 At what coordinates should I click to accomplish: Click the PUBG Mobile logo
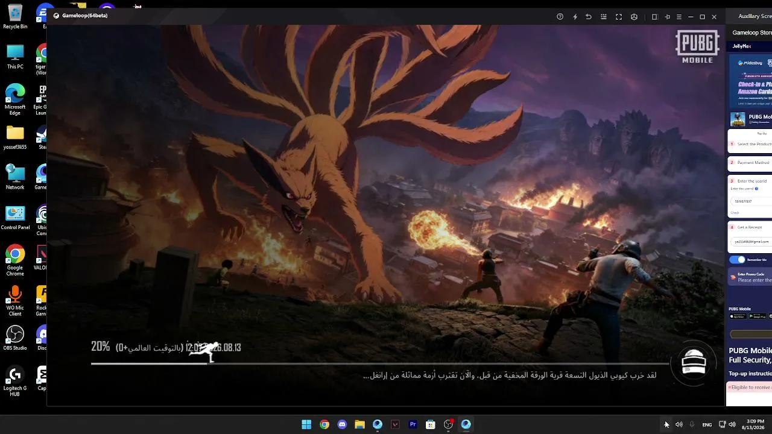pyautogui.click(x=697, y=47)
